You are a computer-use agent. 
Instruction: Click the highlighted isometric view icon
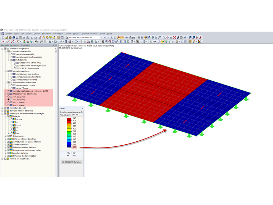(146, 37)
